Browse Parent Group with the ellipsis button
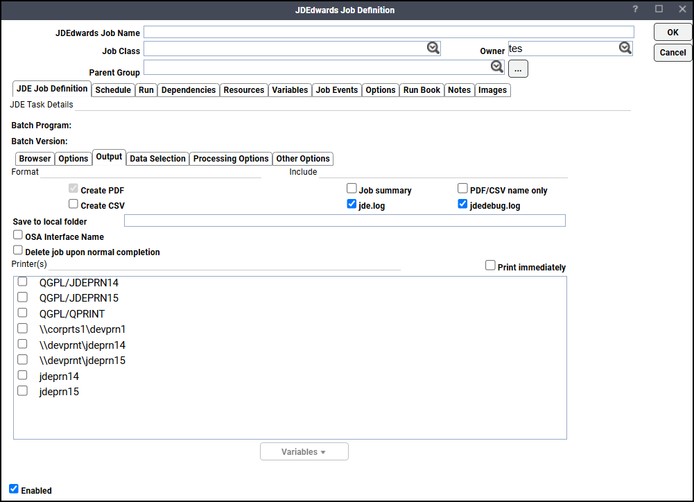Screen dimensions: 694x502 [518, 69]
